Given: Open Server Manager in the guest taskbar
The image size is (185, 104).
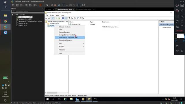Looking at the screenshot, I should click(77, 99).
